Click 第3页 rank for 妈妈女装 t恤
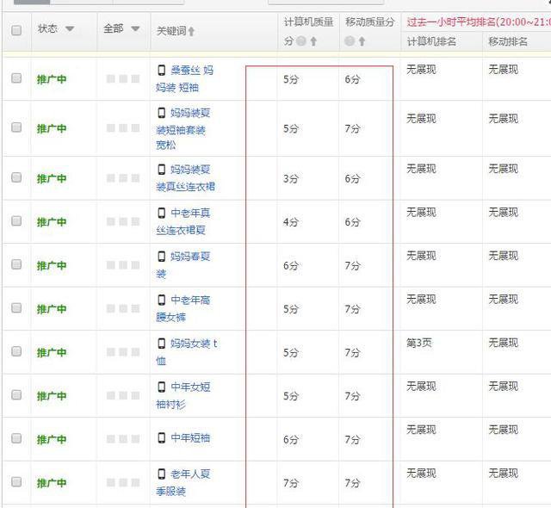The image size is (551, 508). tap(419, 343)
